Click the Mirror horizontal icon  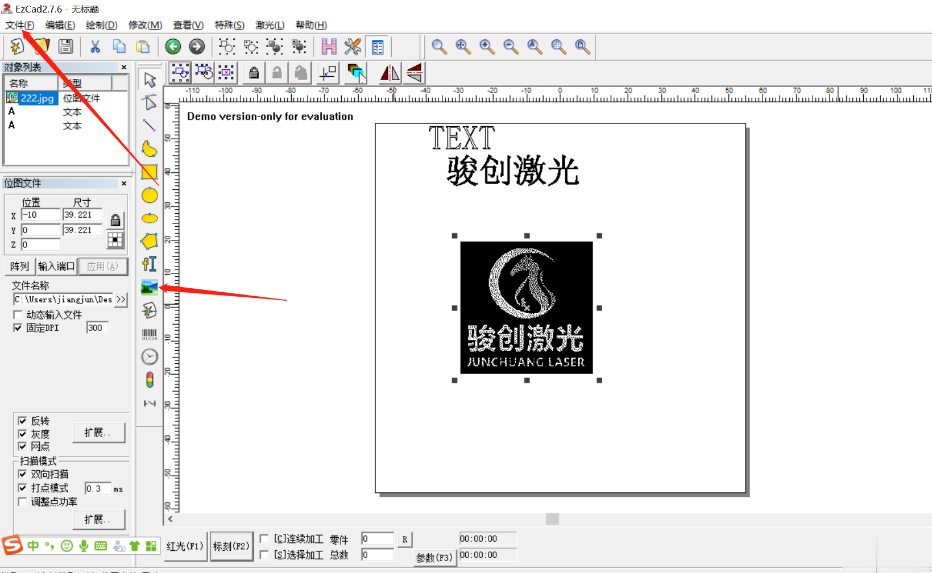click(390, 73)
